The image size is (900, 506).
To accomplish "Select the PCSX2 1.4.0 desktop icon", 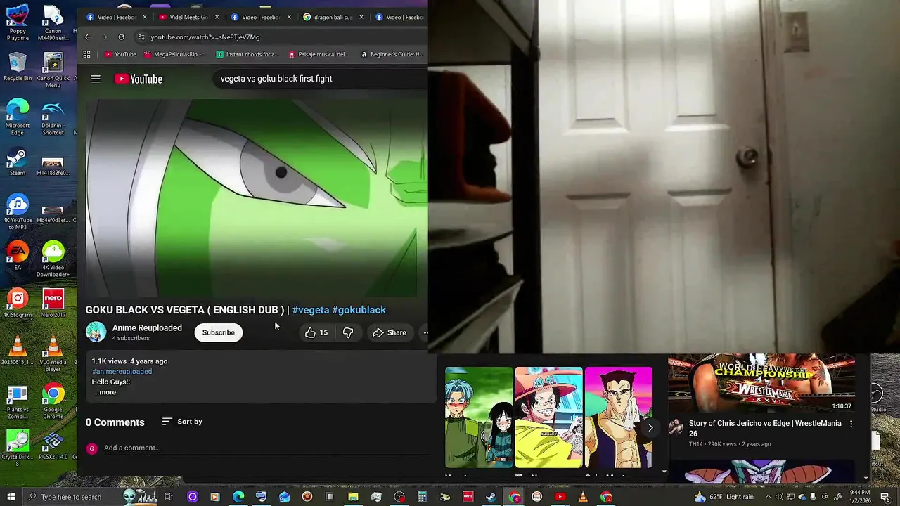I will pos(53,446).
